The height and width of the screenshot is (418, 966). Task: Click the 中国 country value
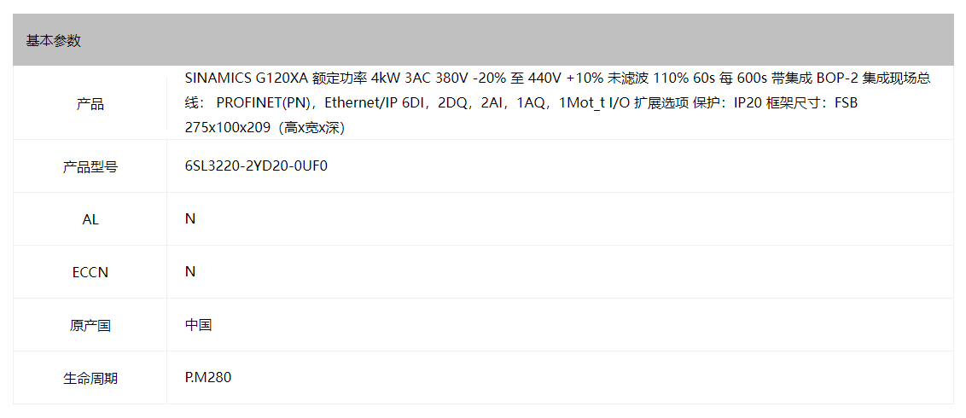click(198, 324)
